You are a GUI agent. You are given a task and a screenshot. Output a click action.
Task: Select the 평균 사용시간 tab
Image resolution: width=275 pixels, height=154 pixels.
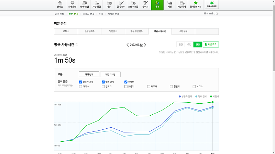point(160,31)
